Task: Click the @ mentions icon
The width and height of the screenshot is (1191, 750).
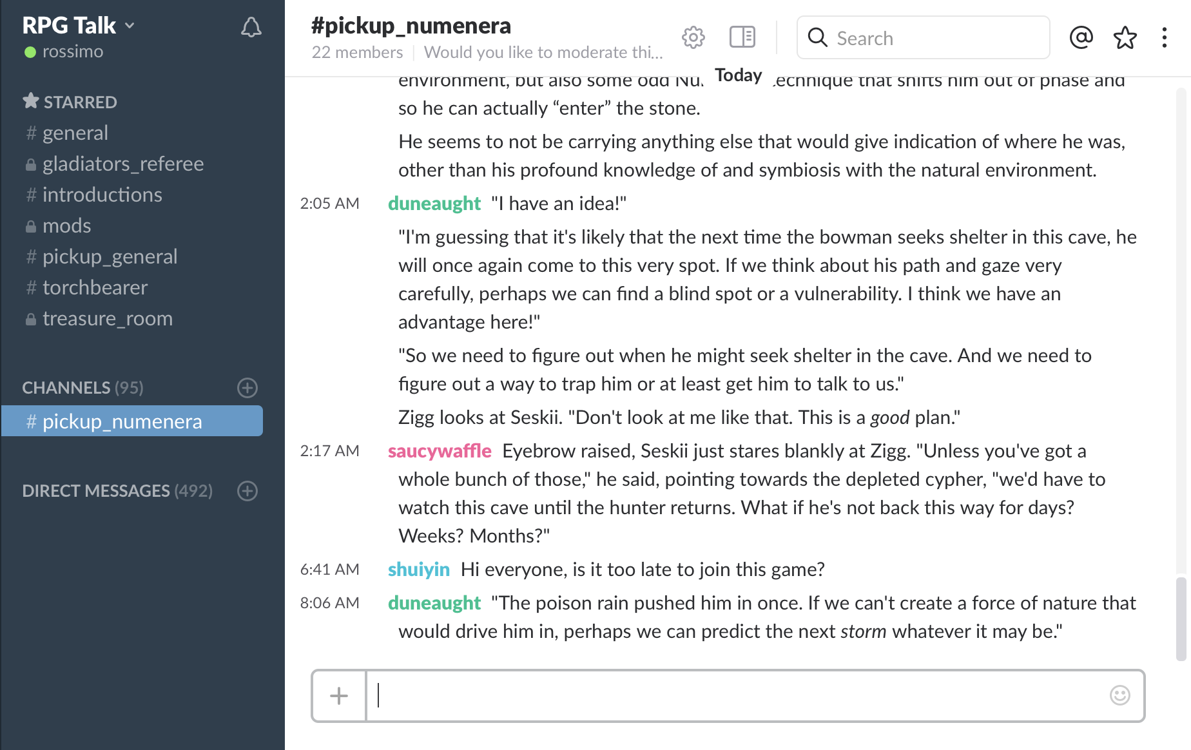Action: point(1081,37)
